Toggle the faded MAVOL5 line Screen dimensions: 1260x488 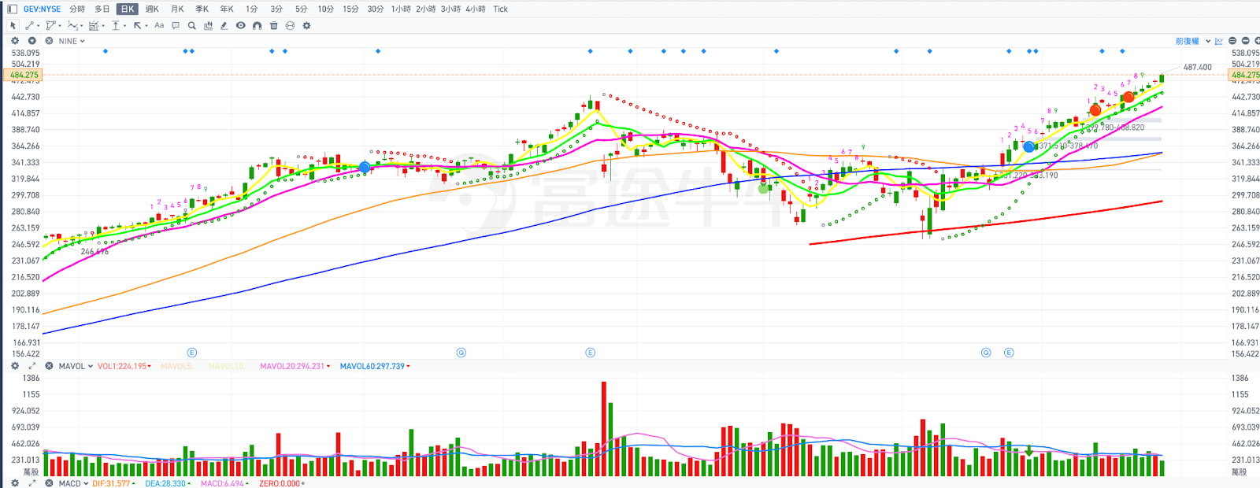coord(176,366)
